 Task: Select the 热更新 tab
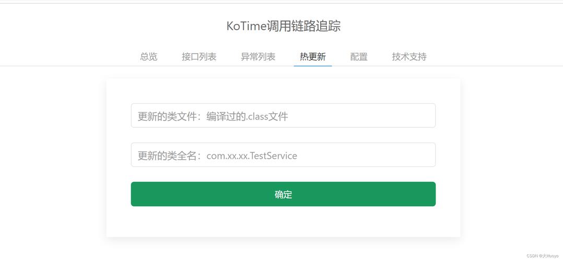click(x=313, y=57)
